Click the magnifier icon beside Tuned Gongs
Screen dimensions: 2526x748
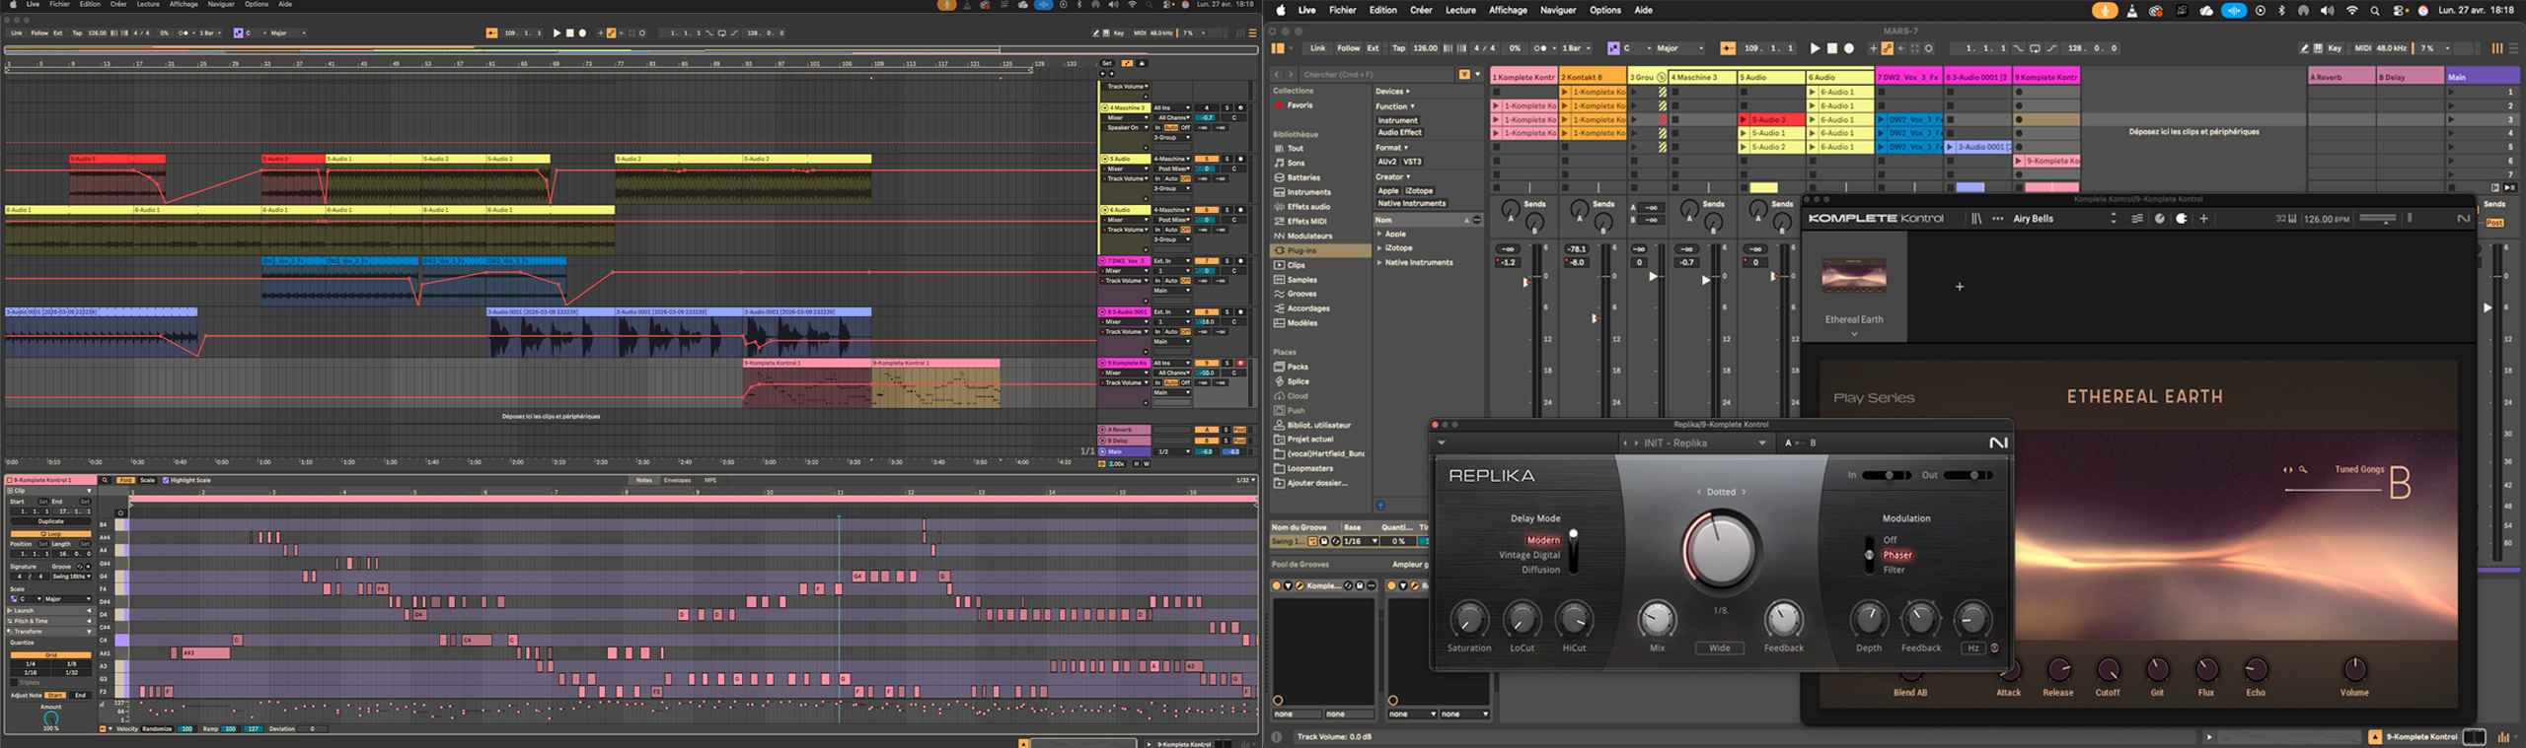[x=2303, y=469]
